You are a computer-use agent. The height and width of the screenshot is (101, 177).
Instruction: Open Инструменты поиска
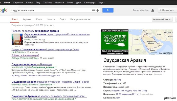[80, 19]
